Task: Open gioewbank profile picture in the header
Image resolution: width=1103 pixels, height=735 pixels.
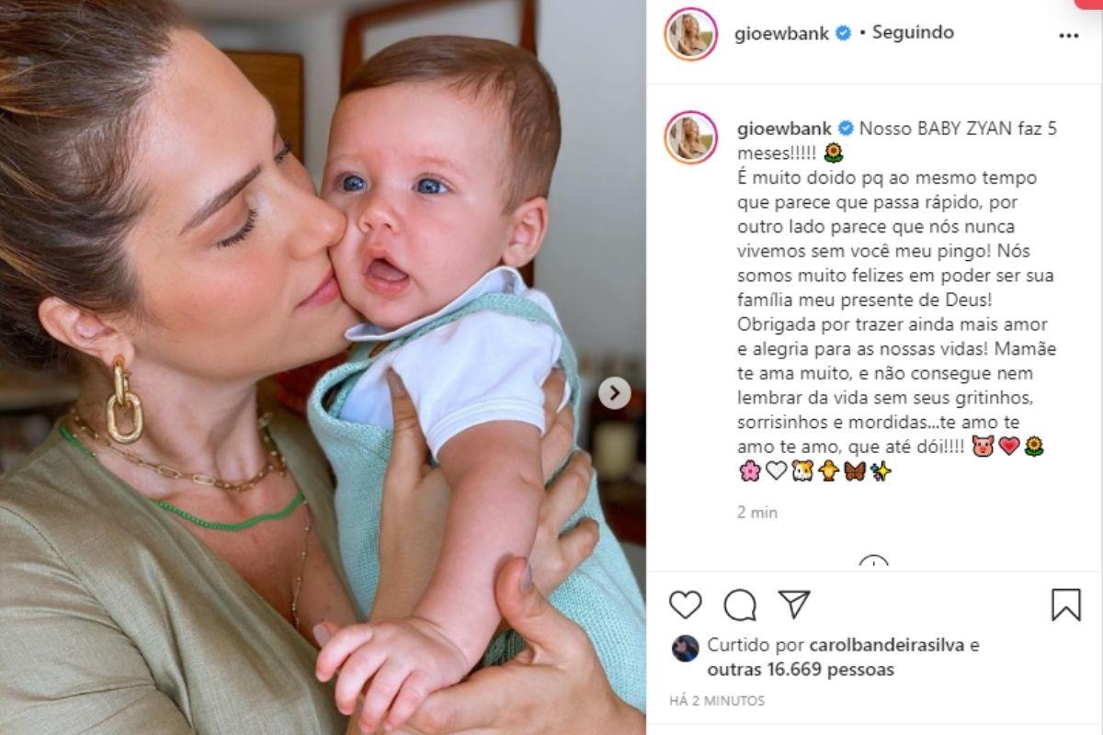Action: pyautogui.click(x=691, y=34)
